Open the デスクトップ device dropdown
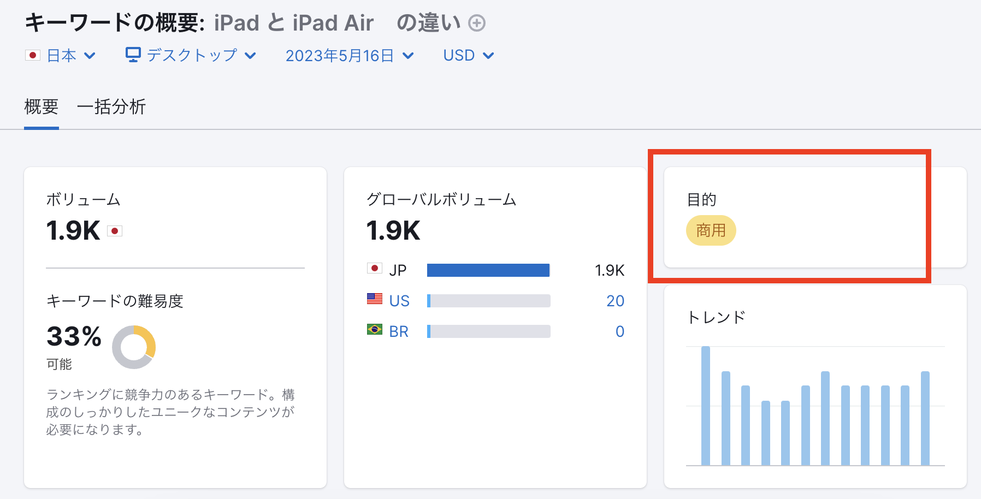The height and width of the screenshot is (499, 981). point(192,55)
